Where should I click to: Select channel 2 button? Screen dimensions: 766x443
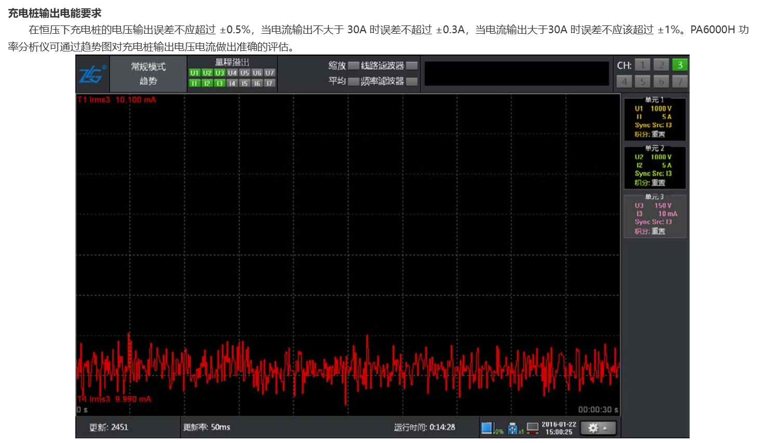[x=661, y=65]
